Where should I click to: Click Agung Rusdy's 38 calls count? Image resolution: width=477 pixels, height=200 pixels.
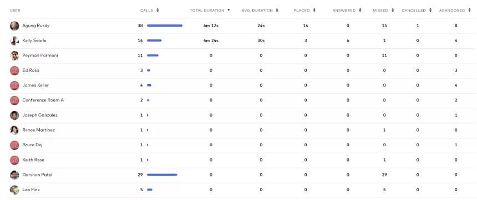[140, 26]
